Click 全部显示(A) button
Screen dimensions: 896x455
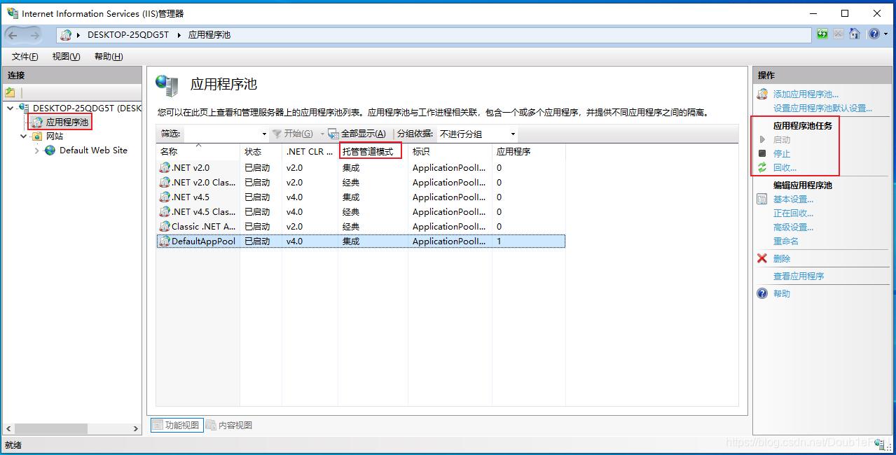click(357, 134)
